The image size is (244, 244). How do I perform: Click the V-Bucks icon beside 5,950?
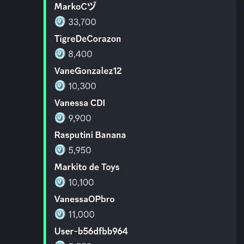(60, 150)
